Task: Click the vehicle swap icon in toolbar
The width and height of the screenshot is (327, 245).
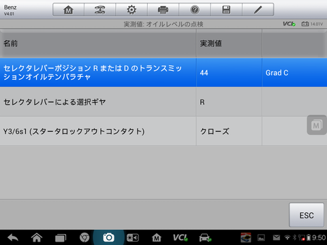Action: coord(99,10)
